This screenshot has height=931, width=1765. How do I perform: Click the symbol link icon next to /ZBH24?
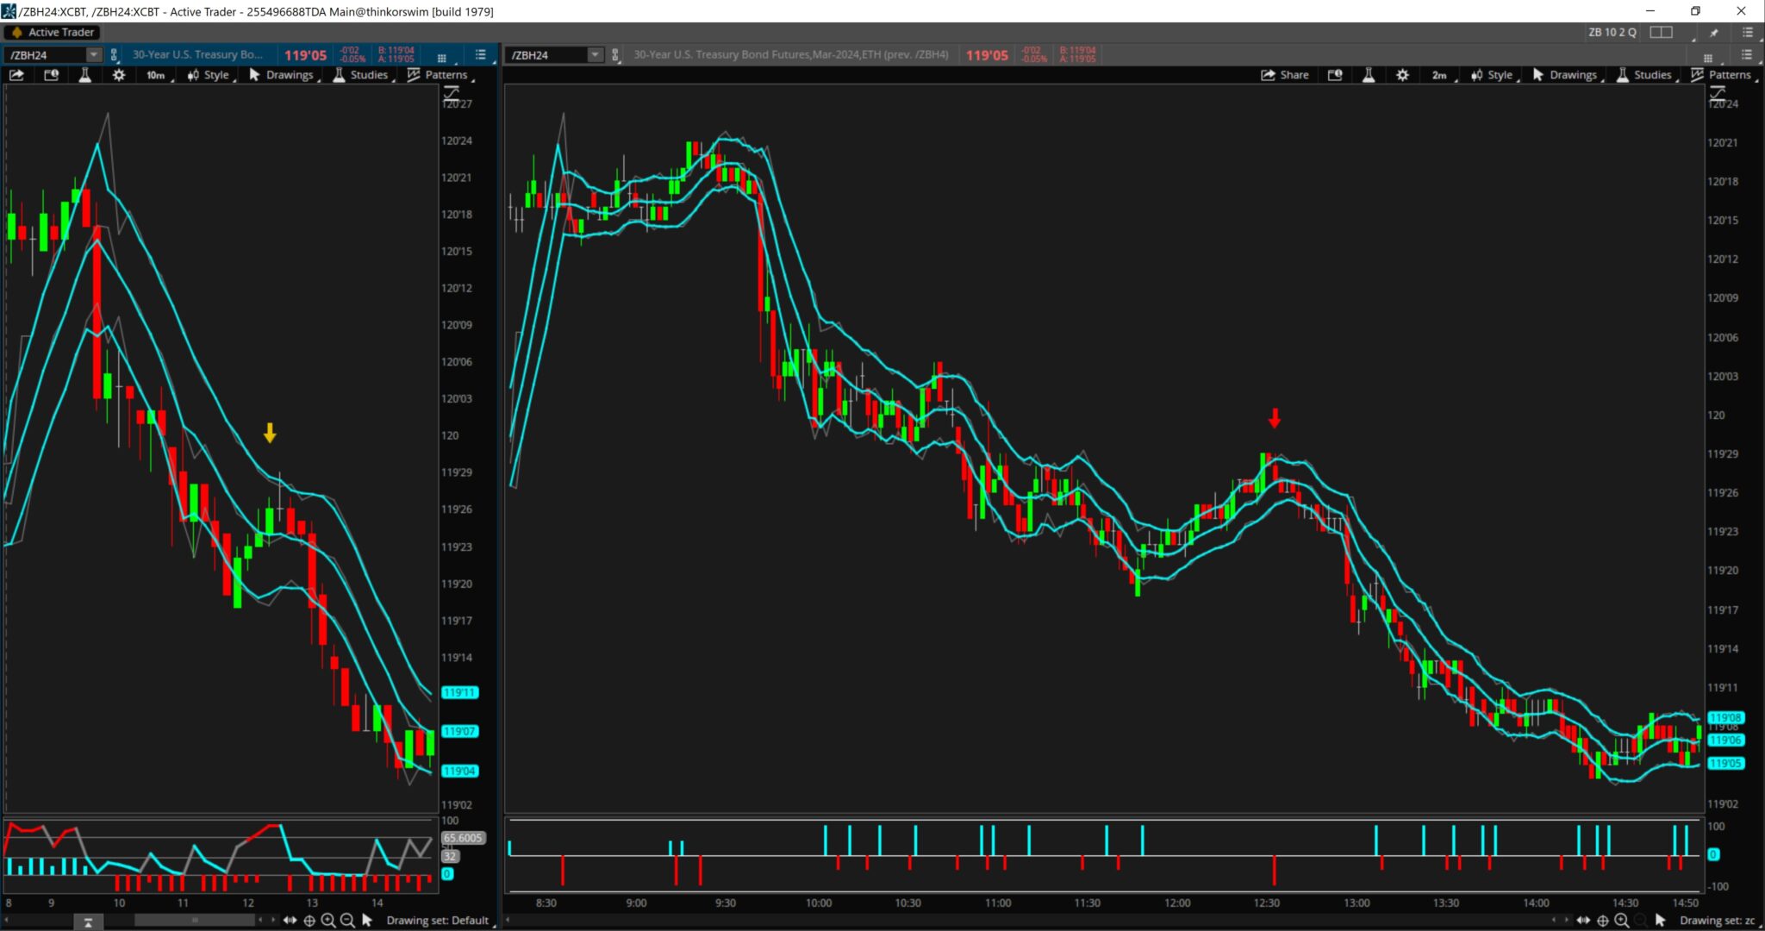[x=113, y=54]
